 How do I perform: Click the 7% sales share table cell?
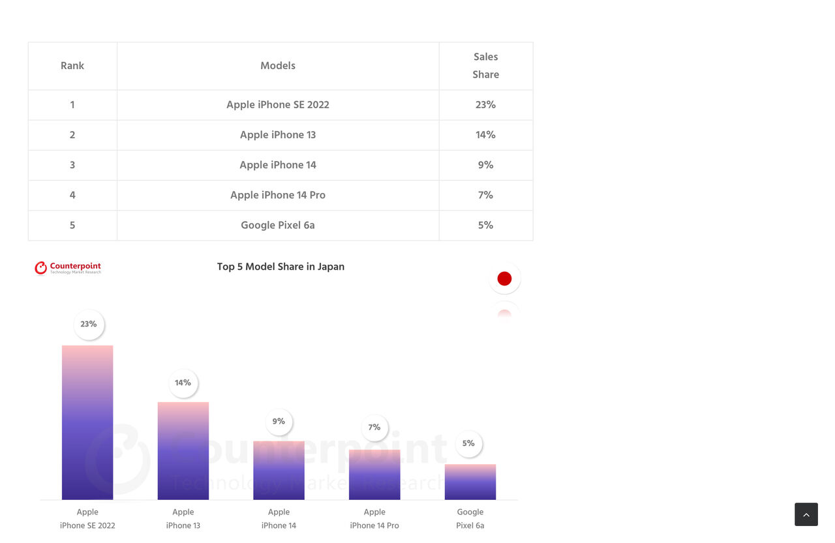[x=486, y=195]
